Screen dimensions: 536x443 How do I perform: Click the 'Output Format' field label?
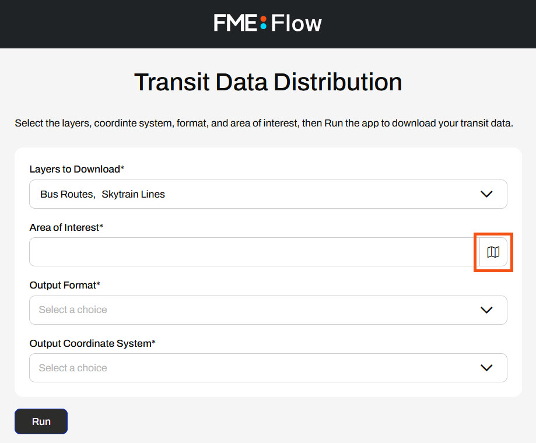point(64,285)
